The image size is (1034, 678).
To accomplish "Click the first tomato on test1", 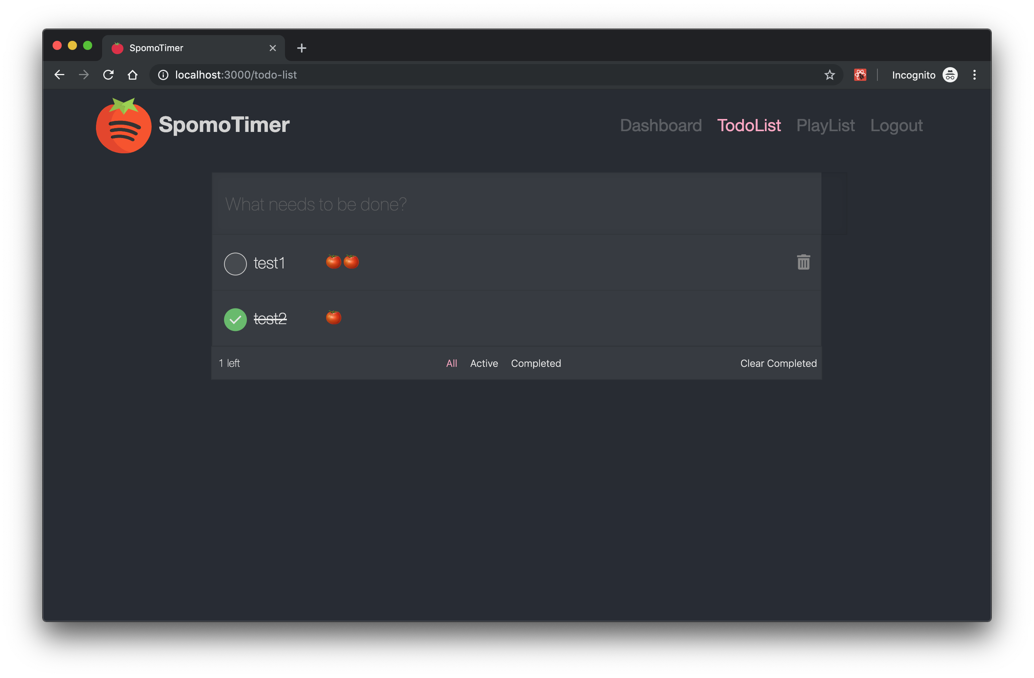I will point(333,262).
